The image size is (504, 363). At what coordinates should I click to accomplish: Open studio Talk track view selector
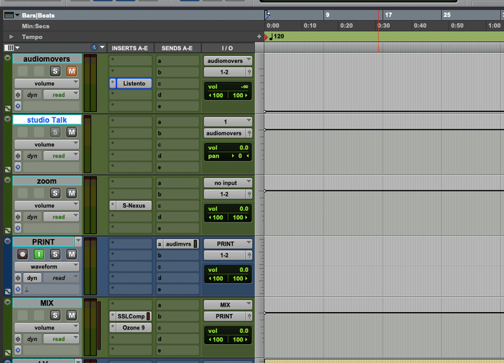[47, 145]
